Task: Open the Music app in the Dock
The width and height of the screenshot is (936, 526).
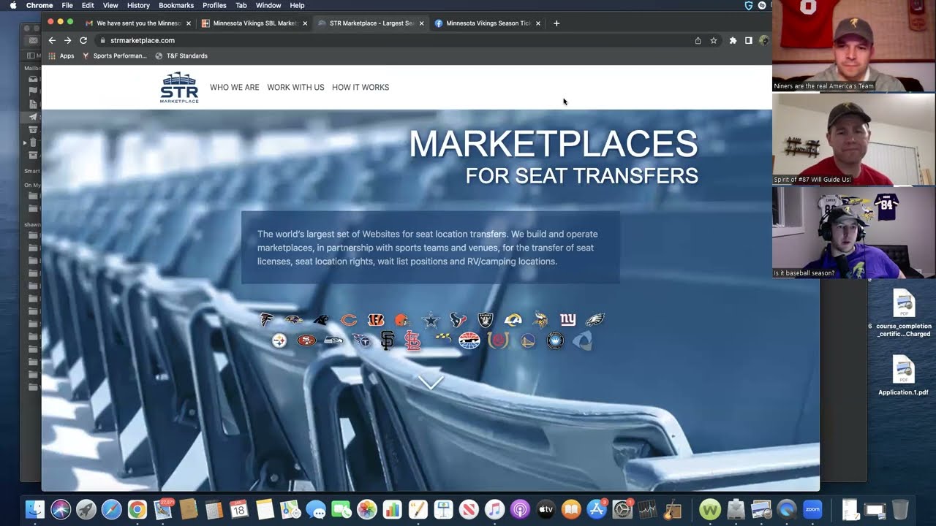Action: [494, 509]
